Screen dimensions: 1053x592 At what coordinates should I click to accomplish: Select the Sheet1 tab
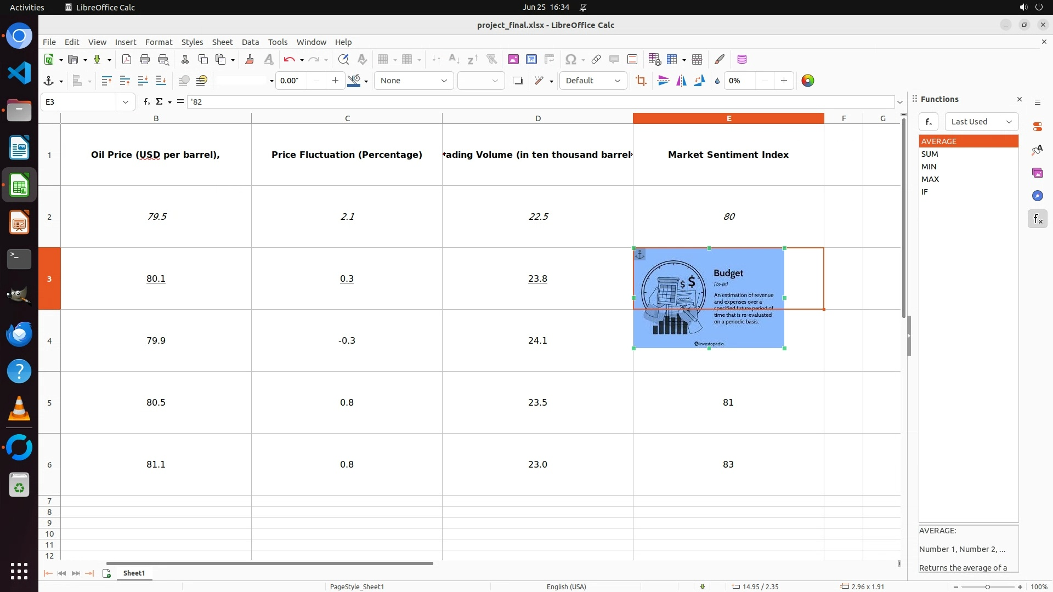click(x=134, y=573)
